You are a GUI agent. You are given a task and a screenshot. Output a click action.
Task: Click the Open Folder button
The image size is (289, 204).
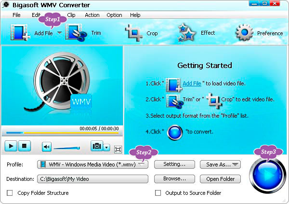click(x=220, y=179)
